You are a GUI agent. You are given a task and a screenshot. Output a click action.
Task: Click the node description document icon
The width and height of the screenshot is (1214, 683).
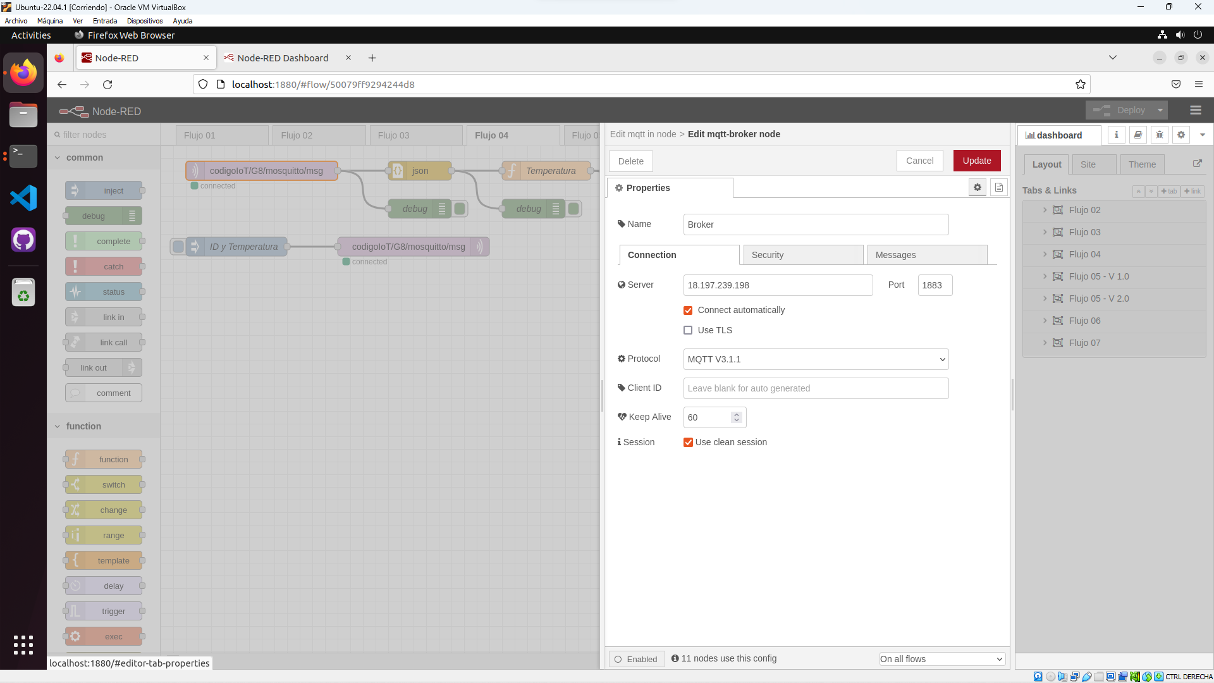[x=998, y=187]
